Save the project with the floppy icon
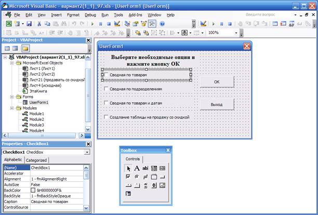Screen dimensions: 318x215 (29, 24)
